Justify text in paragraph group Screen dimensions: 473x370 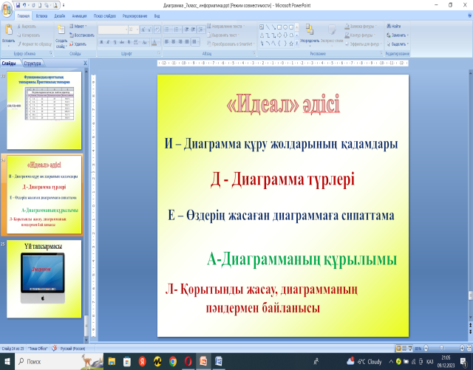click(x=187, y=41)
